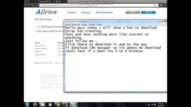Open the volume control in system tray
Image resolution: width=191 pixels, height=107 pixels.
pyautogui.click(x=149, y=105)
